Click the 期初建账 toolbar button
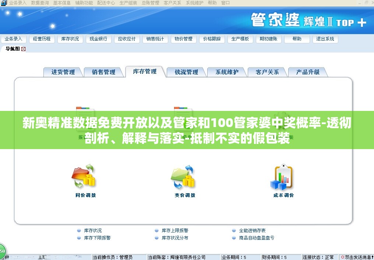374x260 pixels. tap(269, 39)
